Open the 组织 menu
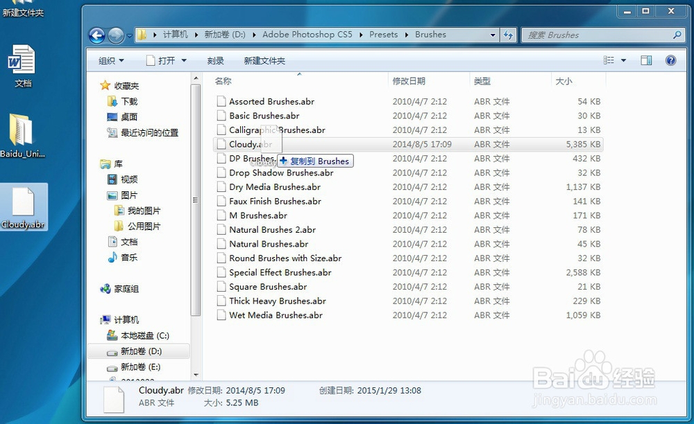 (111, 60)
